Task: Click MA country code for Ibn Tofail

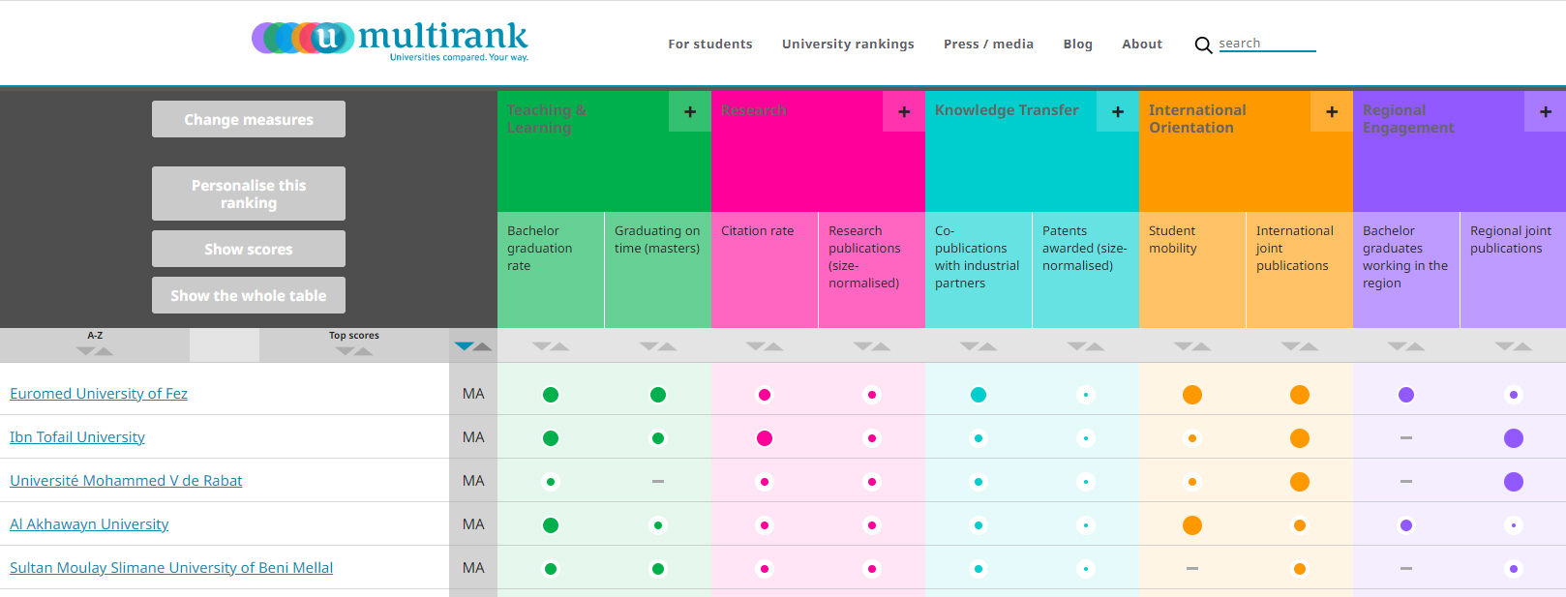Action: tap(473, 437)
